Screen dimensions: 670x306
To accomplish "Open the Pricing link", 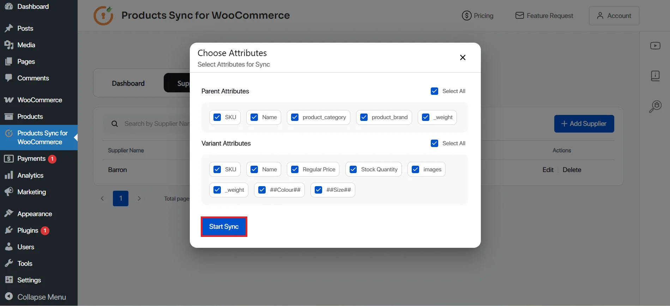I will 478,16.
